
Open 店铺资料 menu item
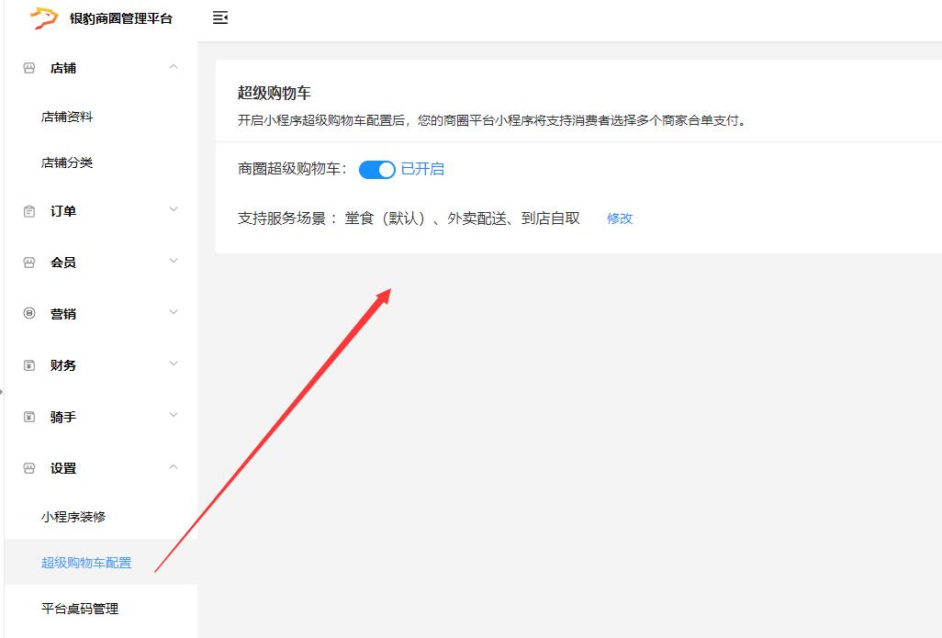click(x=67, y=117)
